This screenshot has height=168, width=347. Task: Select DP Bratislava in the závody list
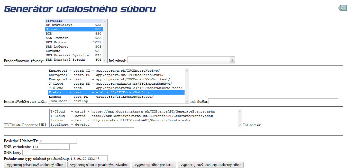pos(74,25)
